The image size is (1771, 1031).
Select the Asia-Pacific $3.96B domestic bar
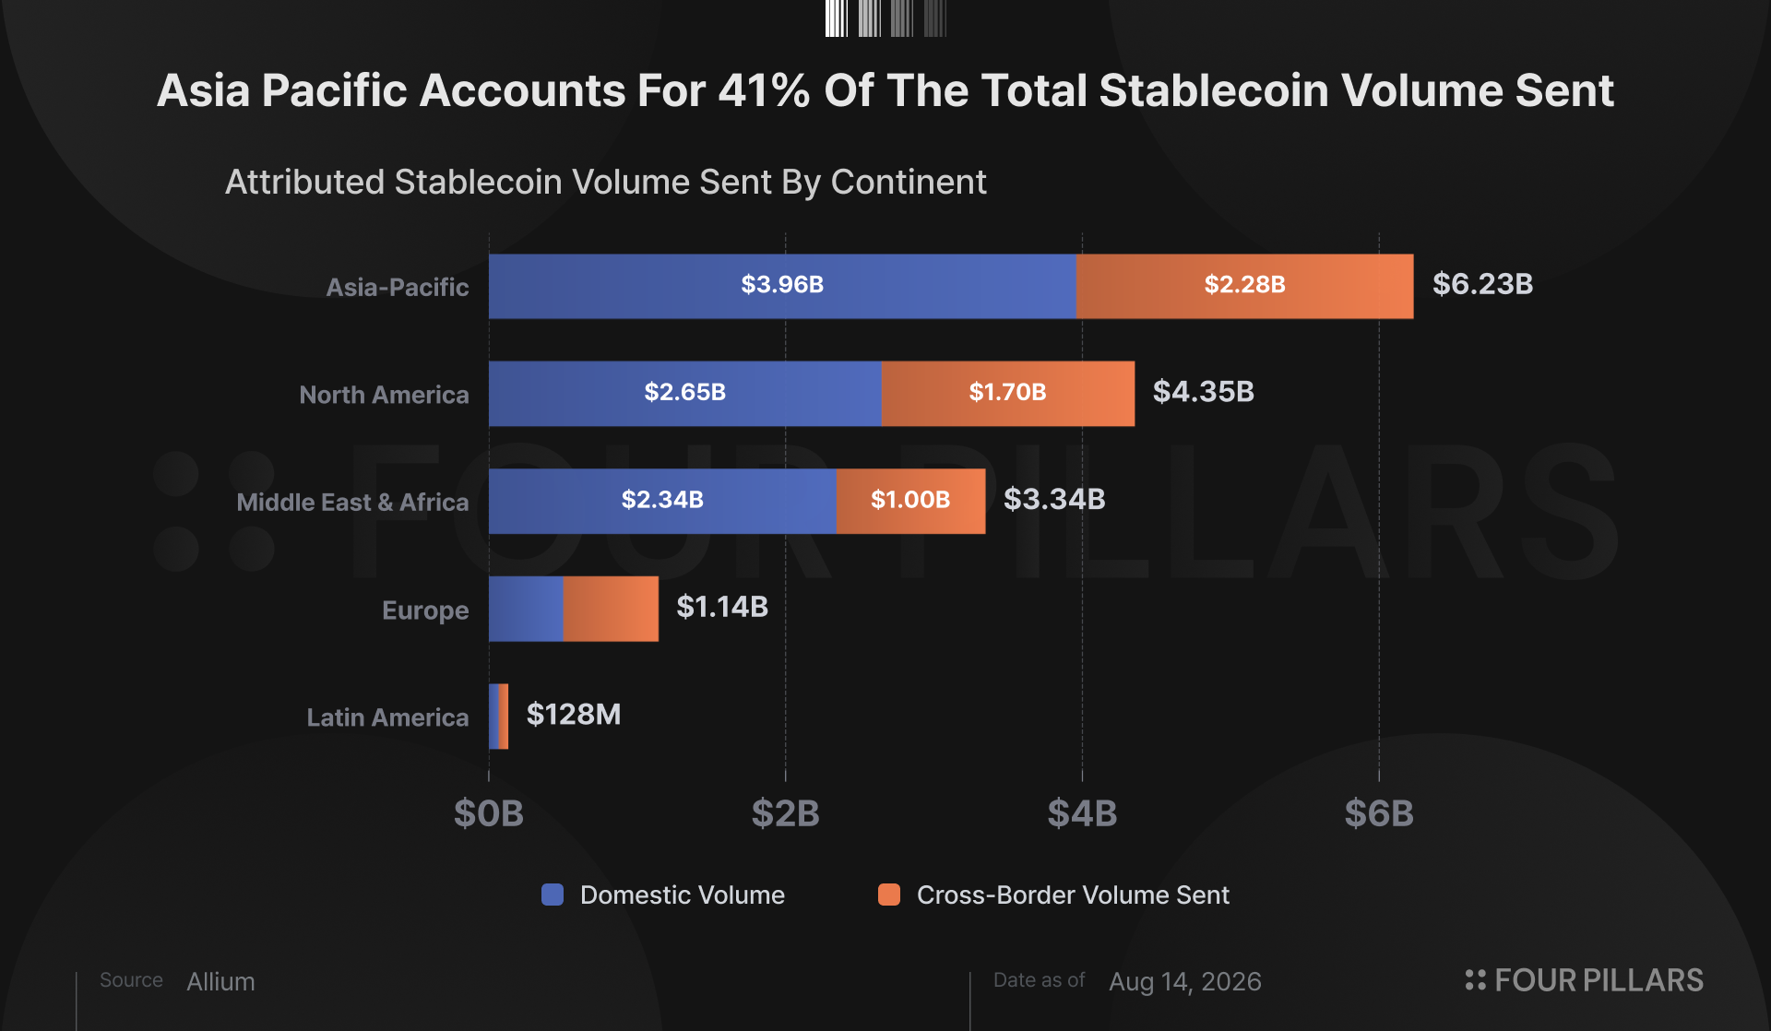coord(782,286)
